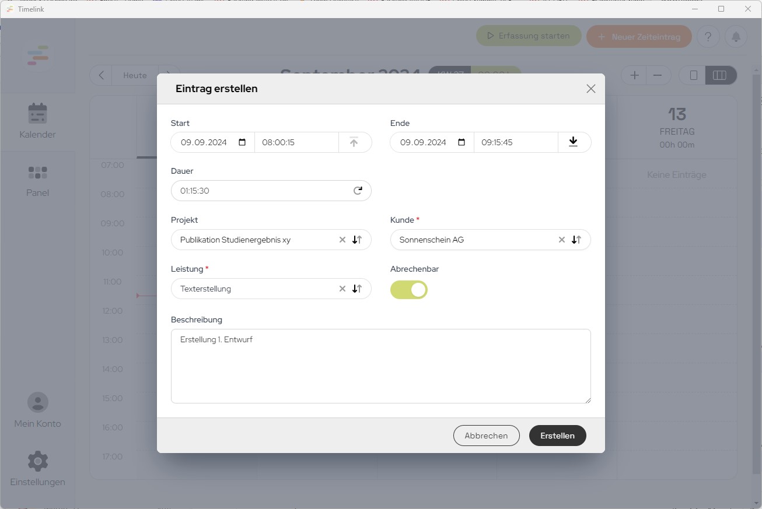Open the Ende date calendar picker

tap(462, 142)
